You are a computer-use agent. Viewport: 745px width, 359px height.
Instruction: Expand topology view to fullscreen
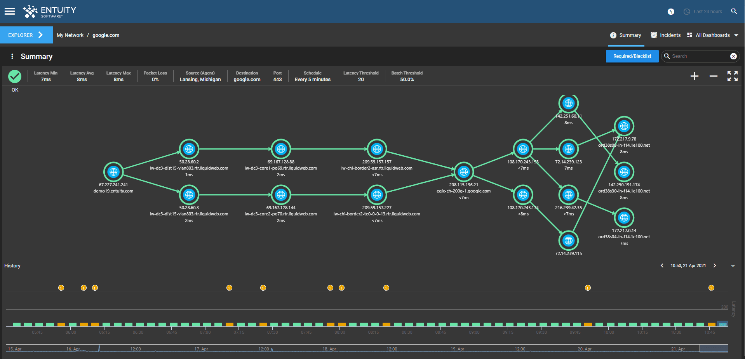[732, 76]
